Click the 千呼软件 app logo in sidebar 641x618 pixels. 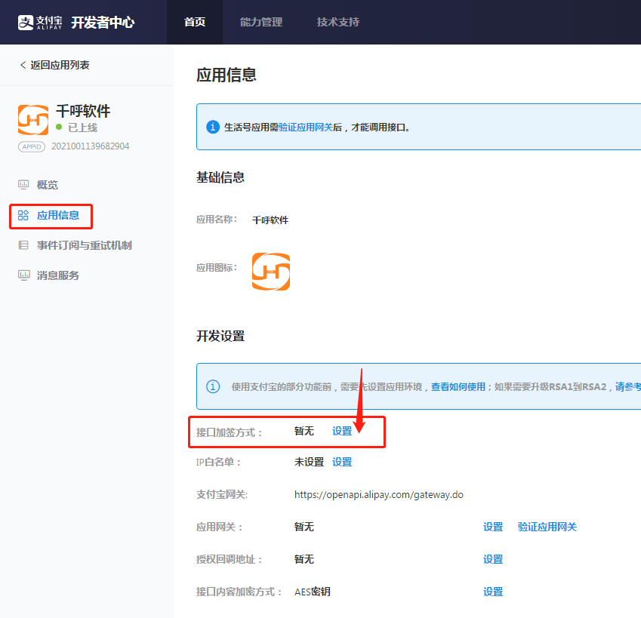(33, 120)
